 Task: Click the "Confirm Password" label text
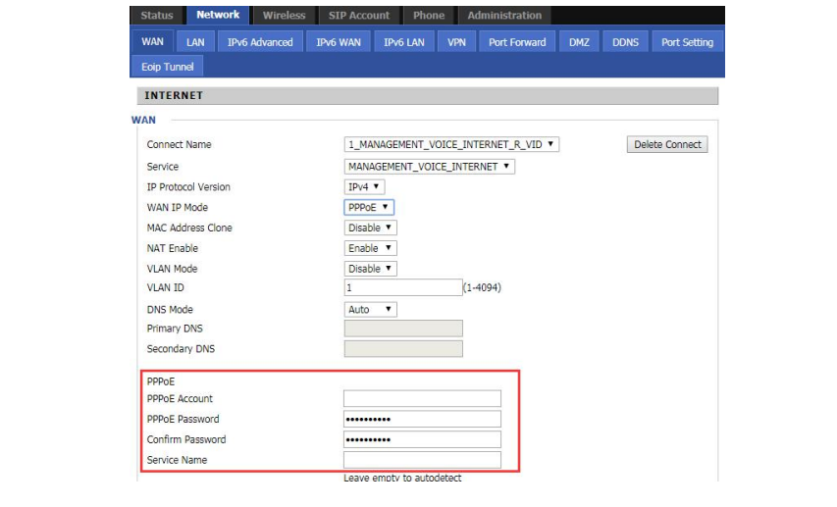click(186, 439)
